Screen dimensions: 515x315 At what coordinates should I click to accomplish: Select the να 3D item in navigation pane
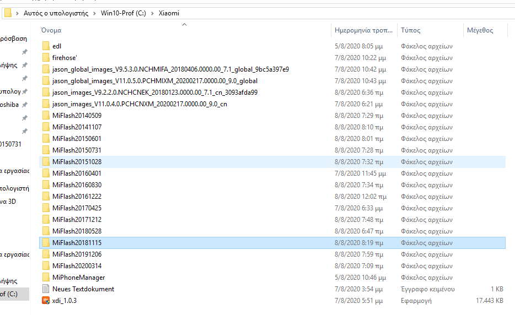point(8,202)
